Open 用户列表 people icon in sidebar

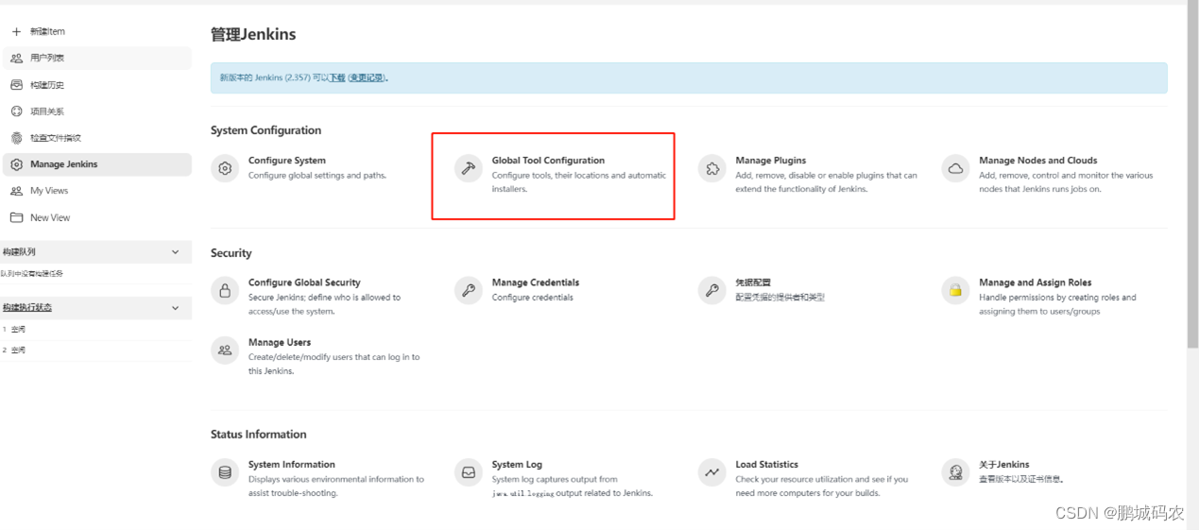[16, 58]
